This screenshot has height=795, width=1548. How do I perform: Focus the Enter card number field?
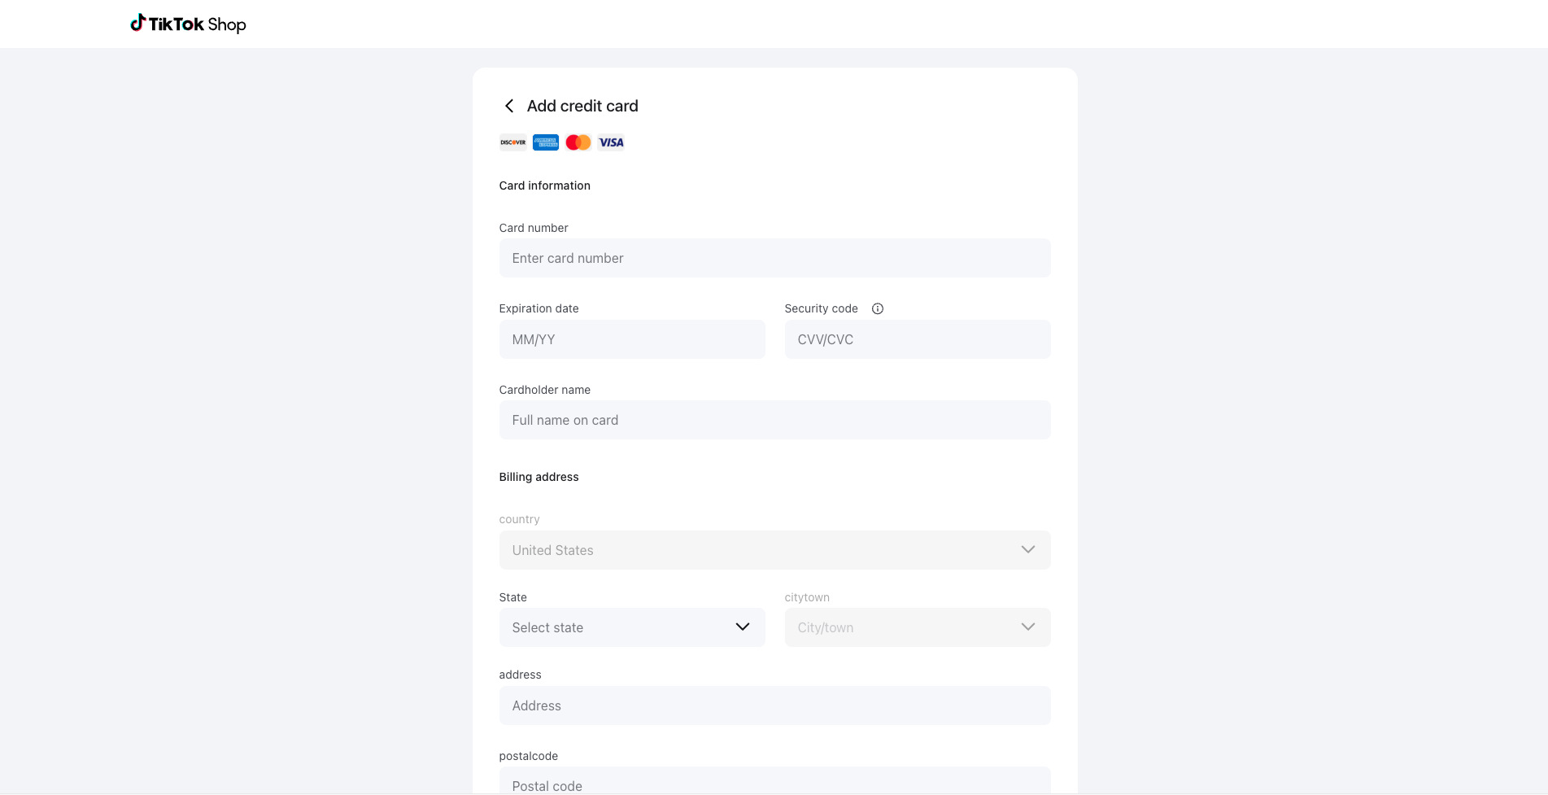(x=774, y=258)
